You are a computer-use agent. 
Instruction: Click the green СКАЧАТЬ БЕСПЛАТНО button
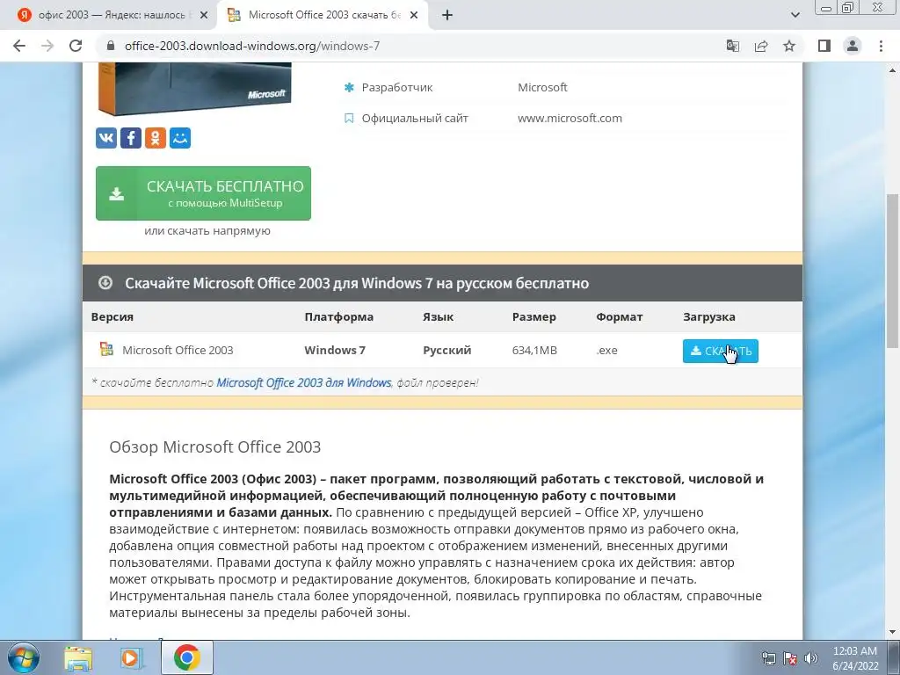tap(203, 193)
